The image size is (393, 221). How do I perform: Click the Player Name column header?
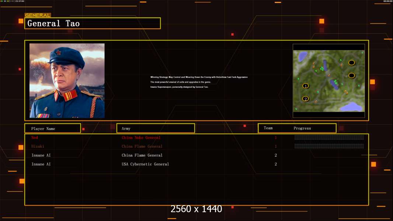(x=53, y=129)
